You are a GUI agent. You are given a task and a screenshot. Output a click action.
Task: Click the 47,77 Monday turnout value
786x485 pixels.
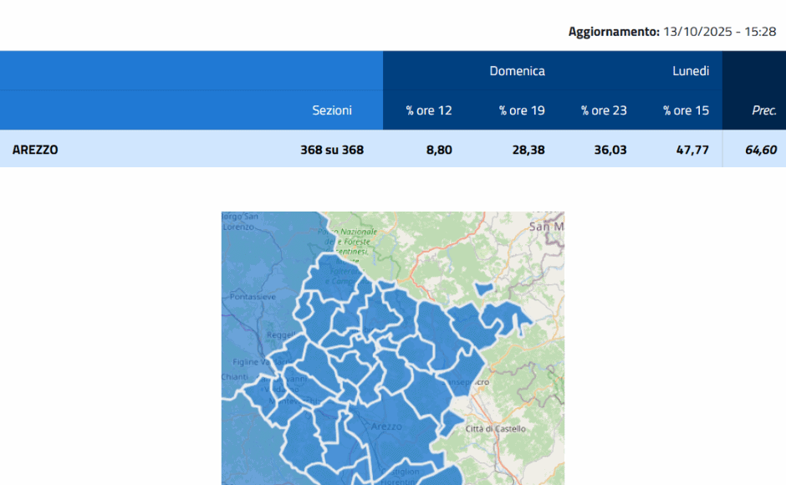coord(692,151)
